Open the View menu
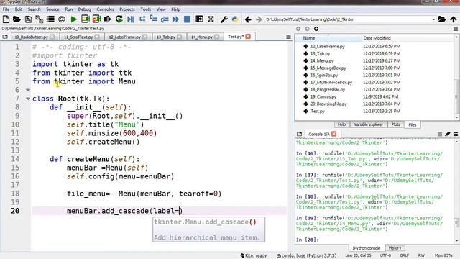 tap(161, 9)
